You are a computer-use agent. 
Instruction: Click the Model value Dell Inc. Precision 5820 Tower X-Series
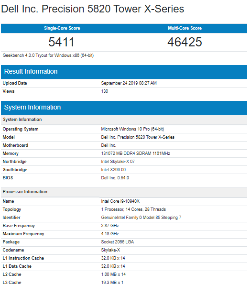point(138,137)
